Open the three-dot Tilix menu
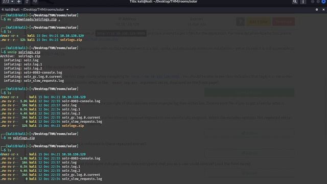Screen dimensions: 327x184 coord(303,2)
